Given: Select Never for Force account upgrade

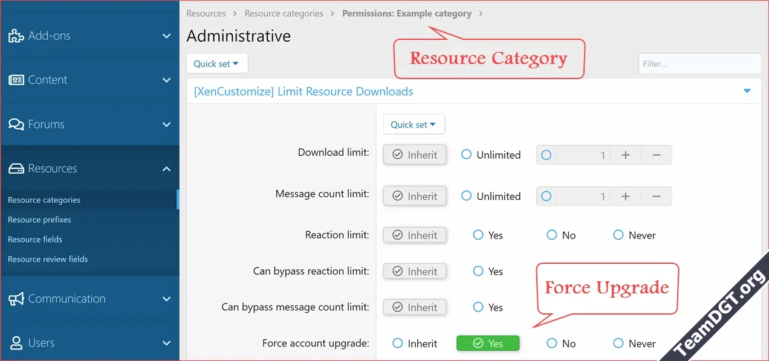Looking at the screenshot, I should click(634, 343).
